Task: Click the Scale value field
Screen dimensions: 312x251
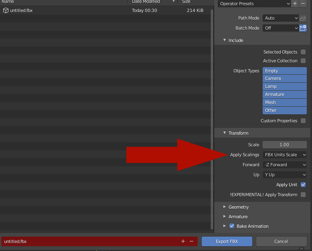Action: (285, 145)
